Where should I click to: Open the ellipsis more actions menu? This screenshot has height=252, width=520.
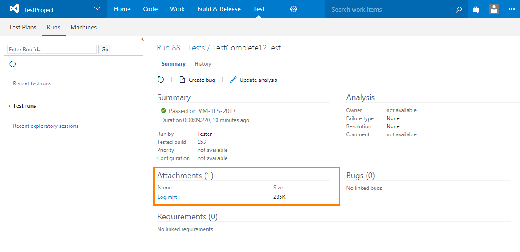[511, 9]
